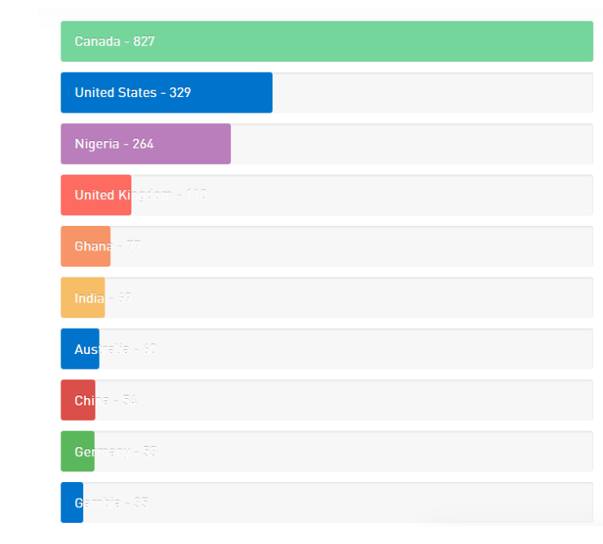Click empty gray track of China row

coord(367,400)
